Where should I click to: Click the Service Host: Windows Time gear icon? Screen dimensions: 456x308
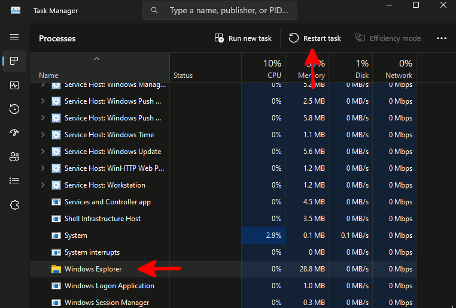pyautogui.click(x=56, y=135)
